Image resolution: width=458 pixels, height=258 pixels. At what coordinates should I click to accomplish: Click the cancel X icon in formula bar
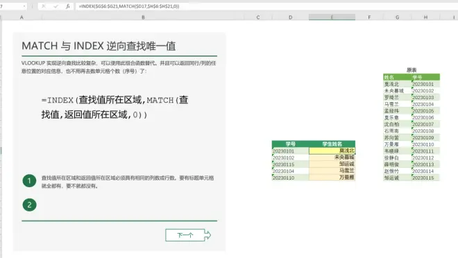coord(44,6)
